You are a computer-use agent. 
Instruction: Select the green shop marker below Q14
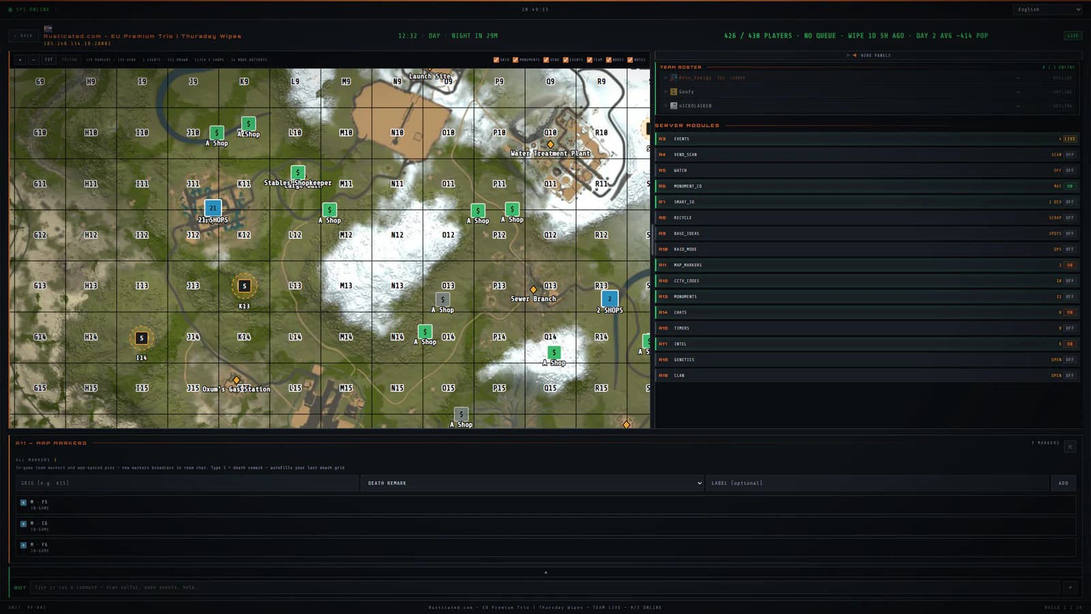pyautogui.click(x=554, y=353)
